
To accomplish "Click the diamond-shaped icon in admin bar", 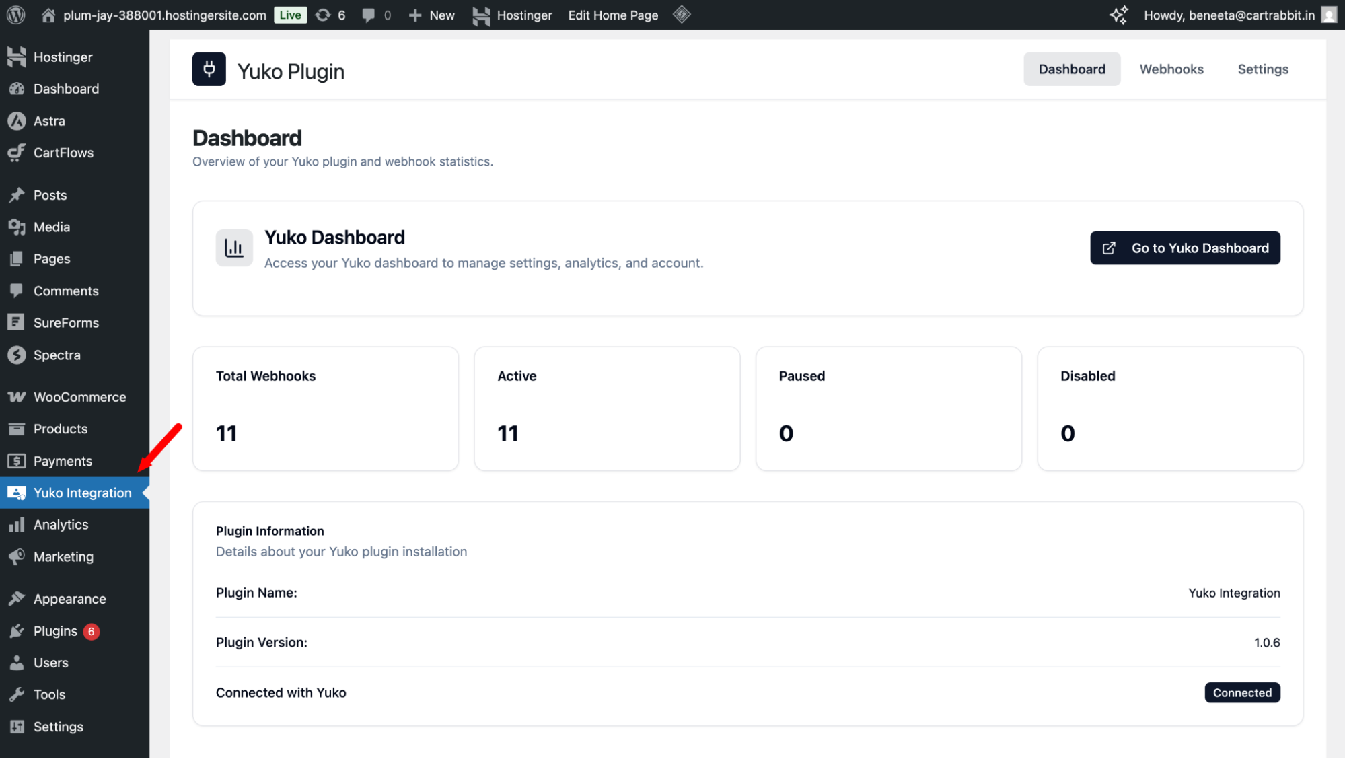I will coord(682,15).
